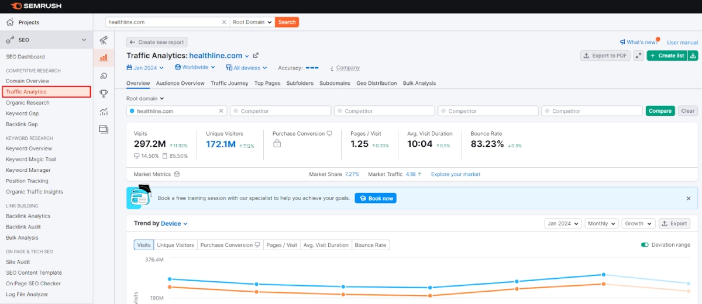Switch to the Audience Overview tab
Image resolution: width=702 pixels, height=304 pixels.
pos(180,83)
